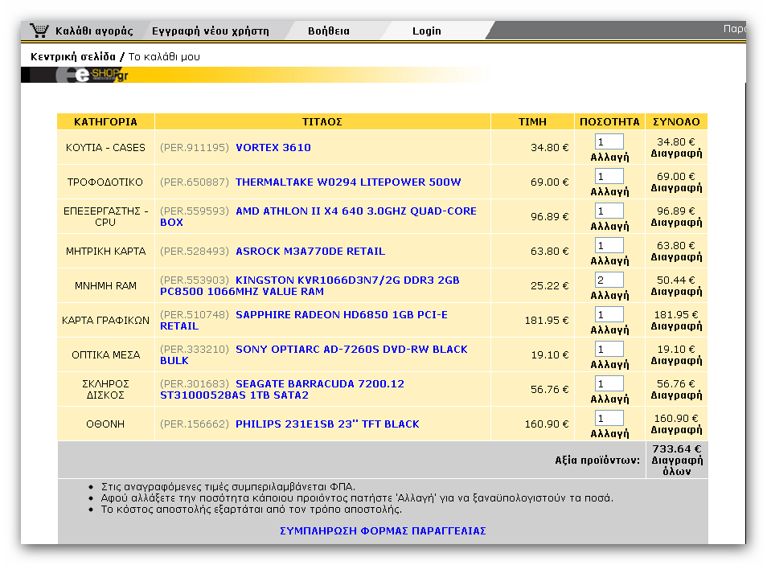Focus quantity field for Sony Optiarc
Screen dimensions: 767x565
[x=609, y=350]
